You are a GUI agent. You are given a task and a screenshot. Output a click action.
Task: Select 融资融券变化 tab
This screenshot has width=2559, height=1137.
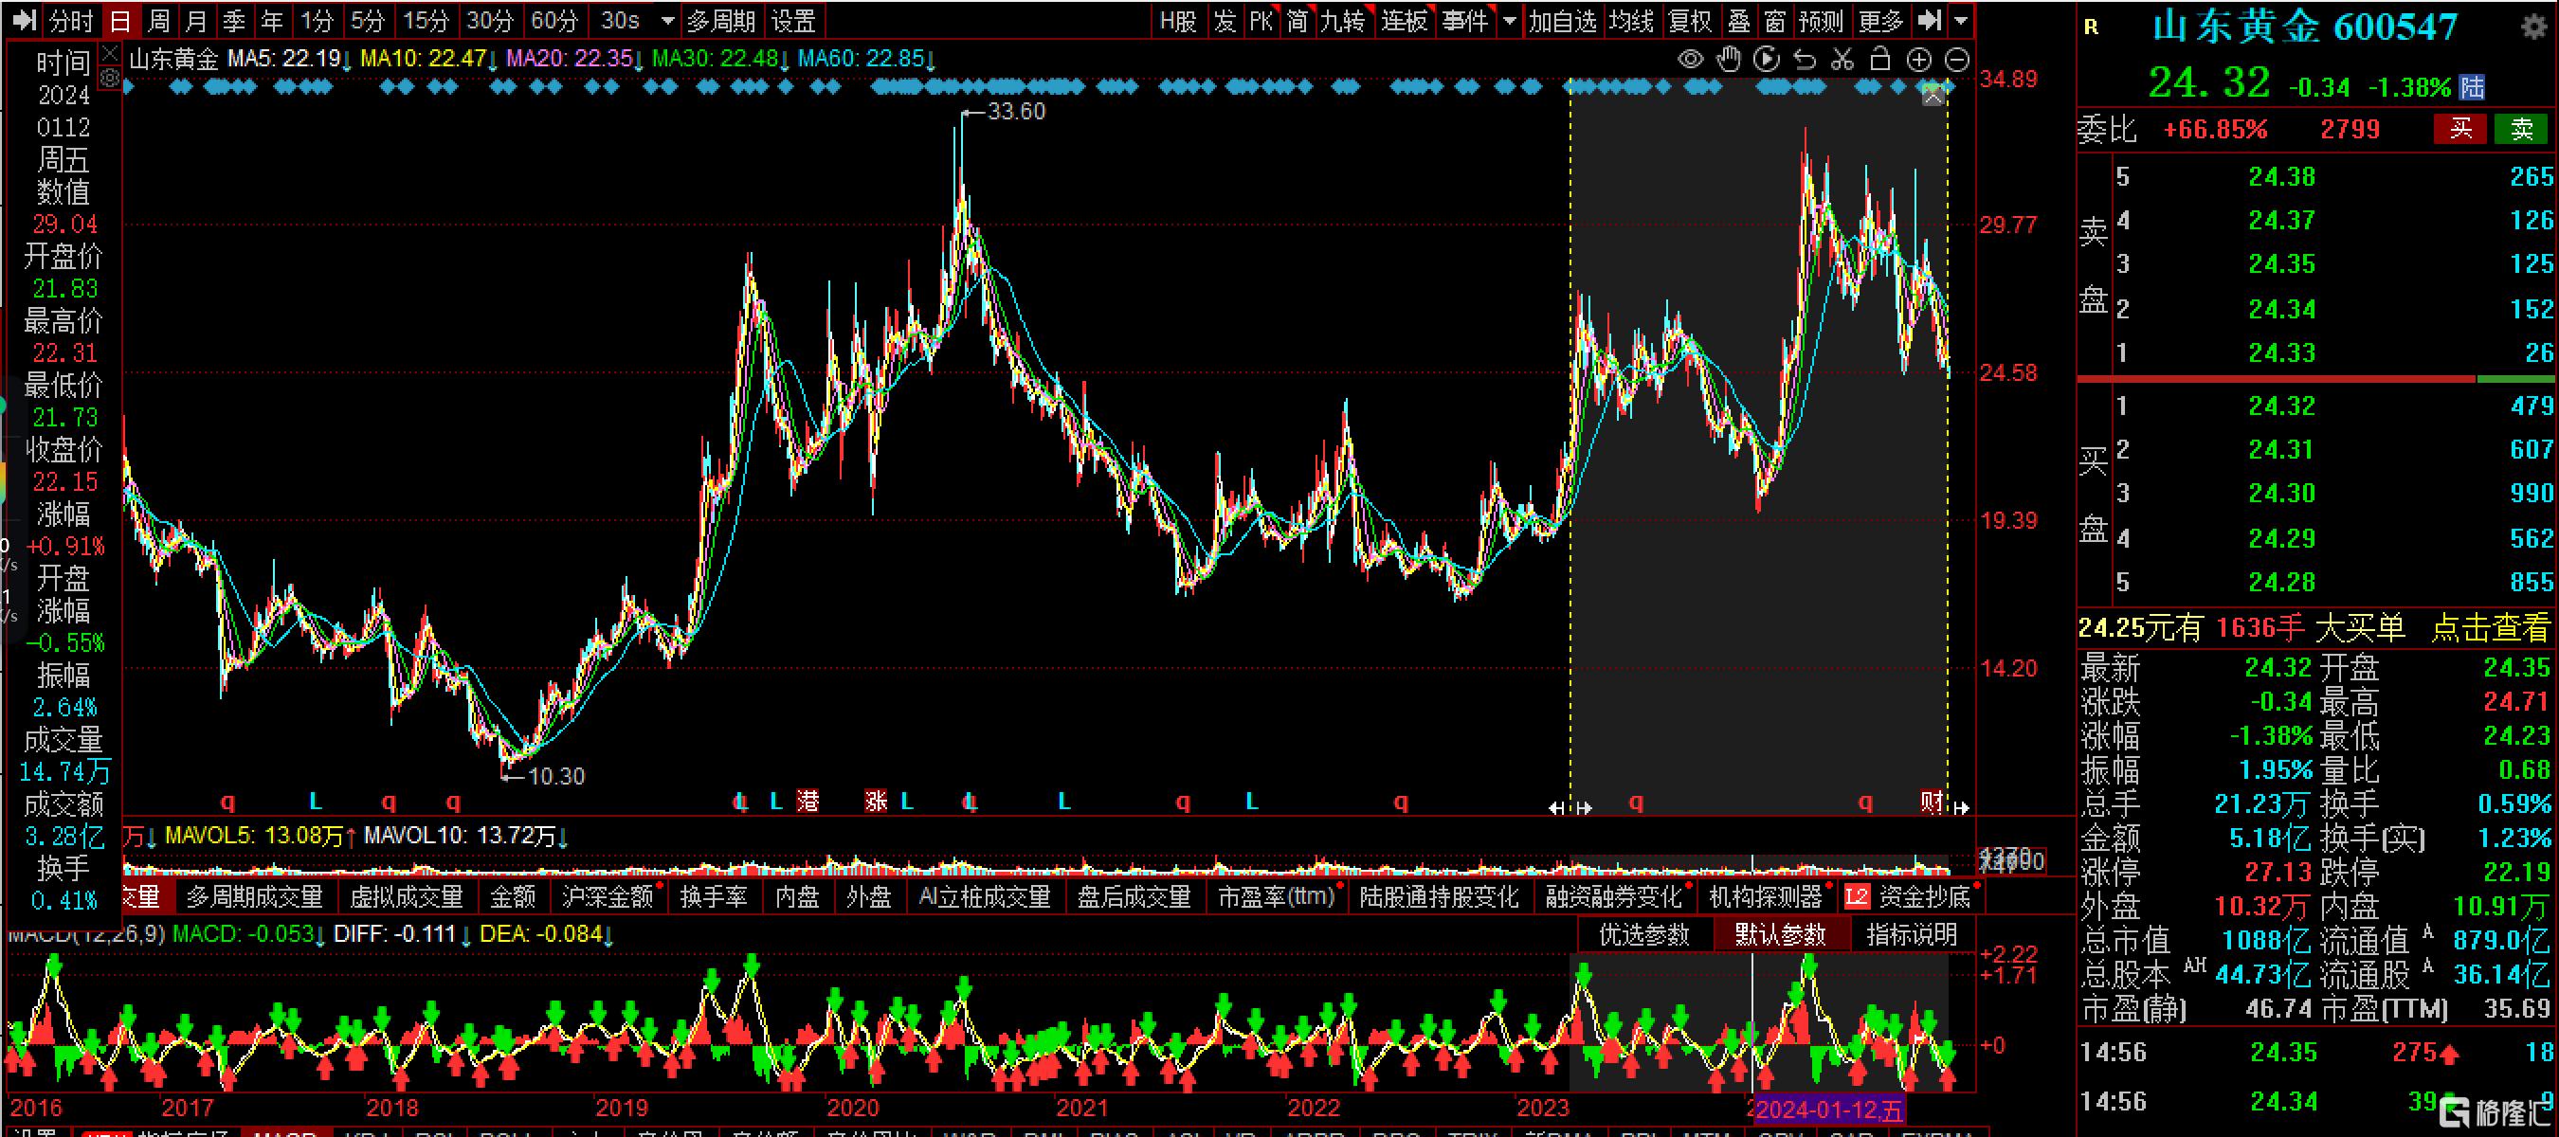1613,896
